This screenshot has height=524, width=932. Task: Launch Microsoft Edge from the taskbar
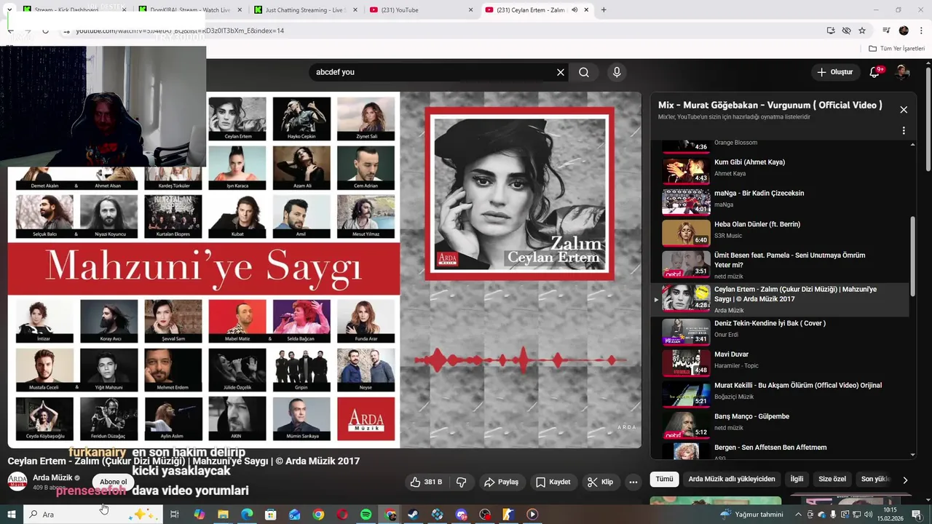point(247,515)
